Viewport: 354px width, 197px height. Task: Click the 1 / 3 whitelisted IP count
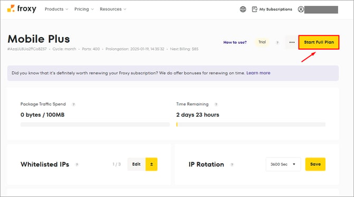point(116,164)
